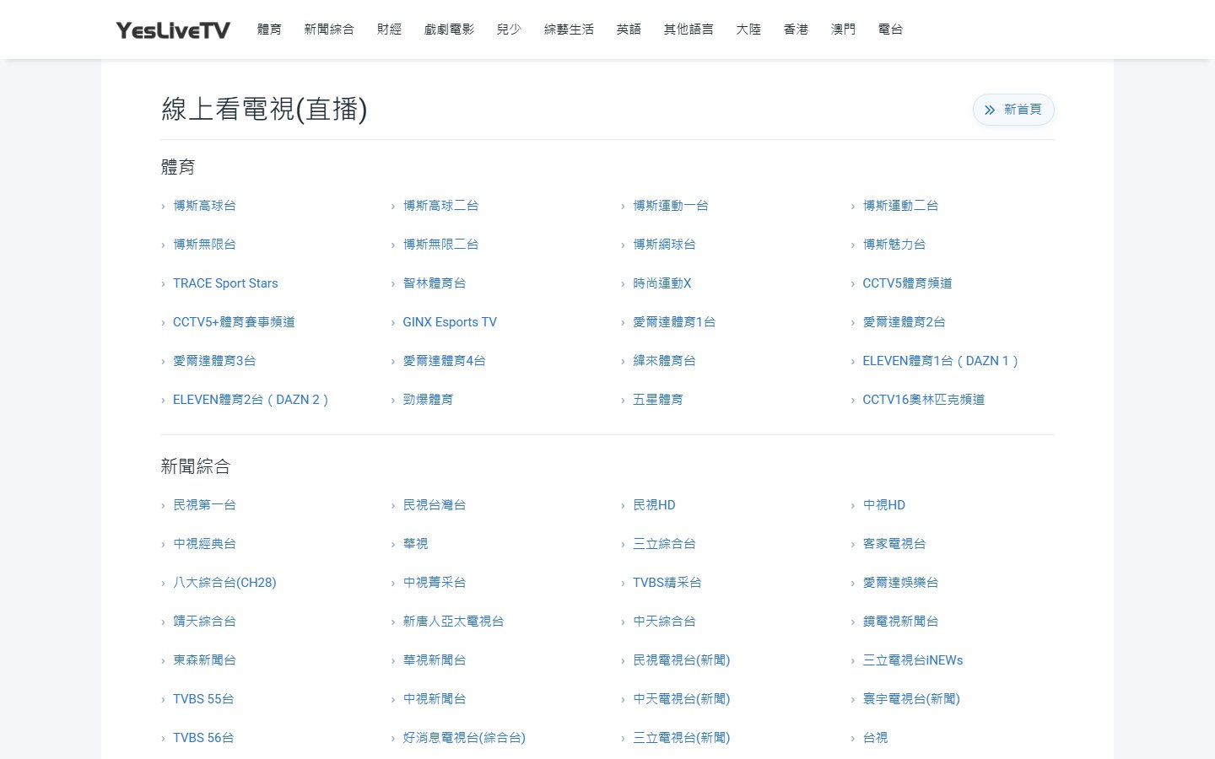Open 寰宇電視台(新聞) channel link
Screen dimensions: 1215x759
[x=911, y=699]
